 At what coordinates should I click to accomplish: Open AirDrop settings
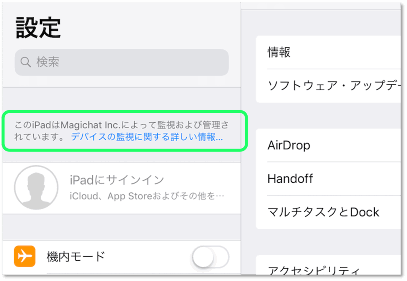[x=328, y=145]
